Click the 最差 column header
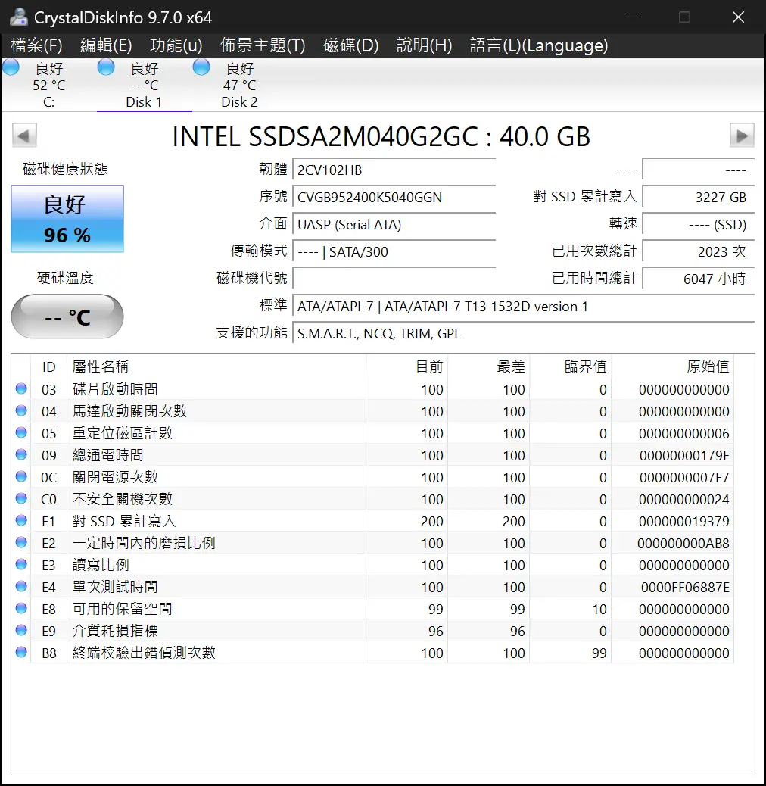 pos(488,366)
